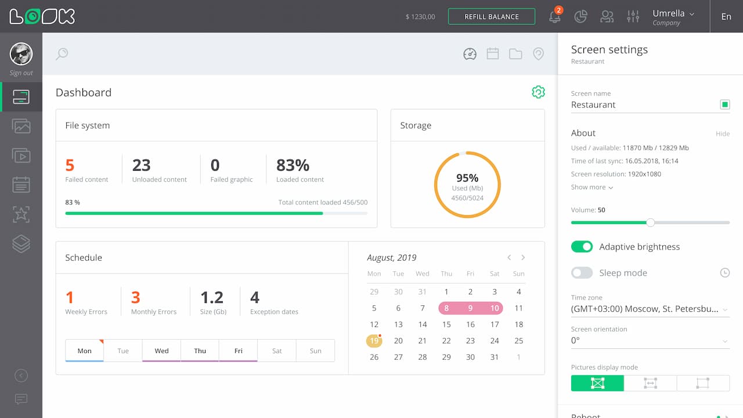Viewport: 743px width, 418px height.
Task: Click the pie chart statistics icon
Action: click(x=580, y=17)
